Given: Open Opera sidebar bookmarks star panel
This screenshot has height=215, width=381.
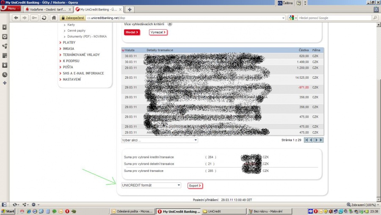Looking at the screenshot, I should tap(5, 27).
